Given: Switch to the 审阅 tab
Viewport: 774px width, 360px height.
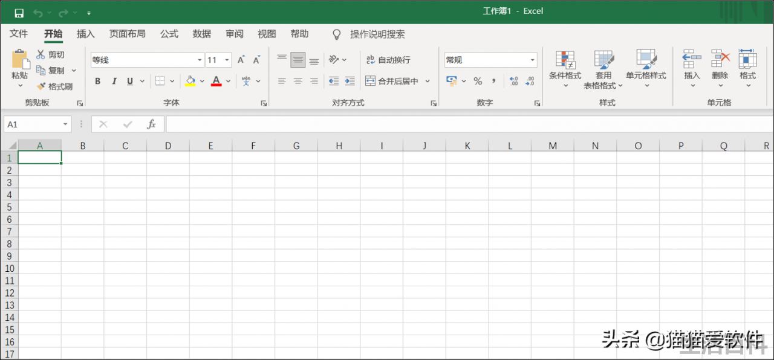Looking at the screenshot, I should [x=235, y=34].
